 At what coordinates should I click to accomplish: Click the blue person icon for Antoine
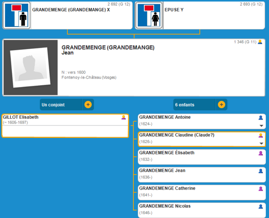pos(261,117)
